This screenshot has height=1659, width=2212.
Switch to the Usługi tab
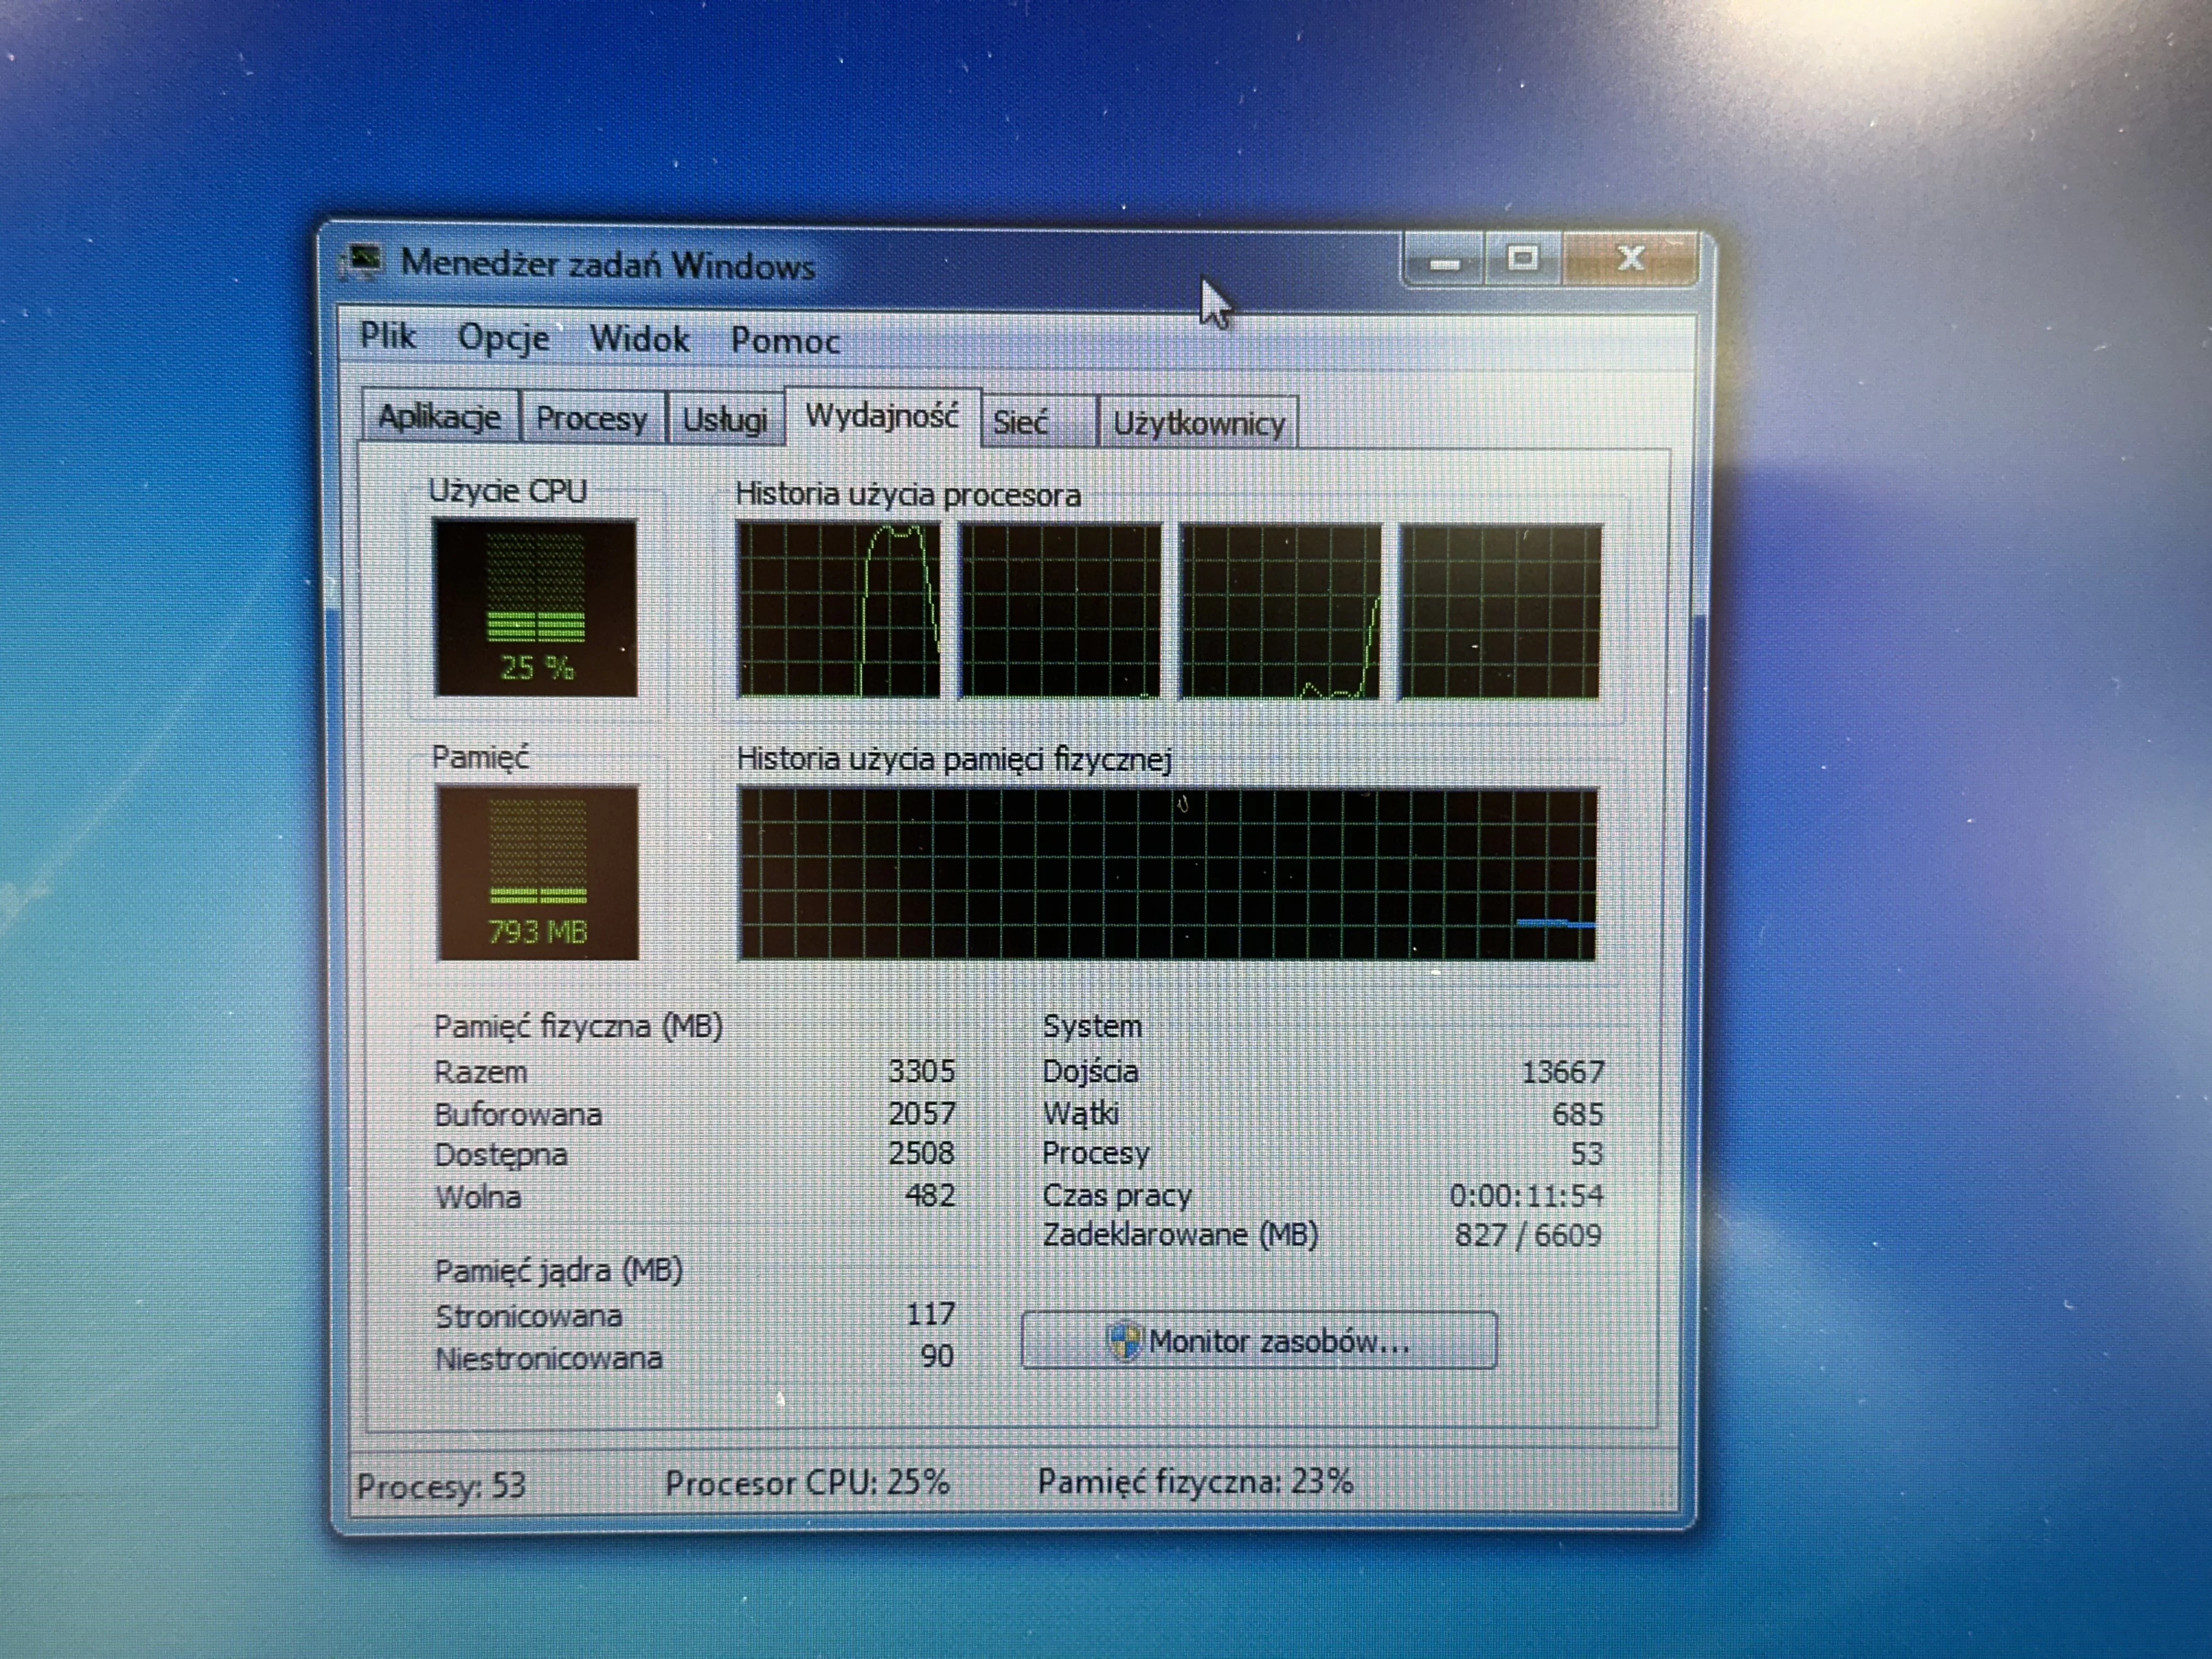(725, 419)
